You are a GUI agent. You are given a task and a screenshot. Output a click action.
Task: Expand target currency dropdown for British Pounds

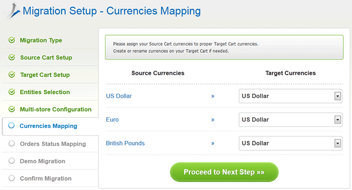click(x=290, y=143)
